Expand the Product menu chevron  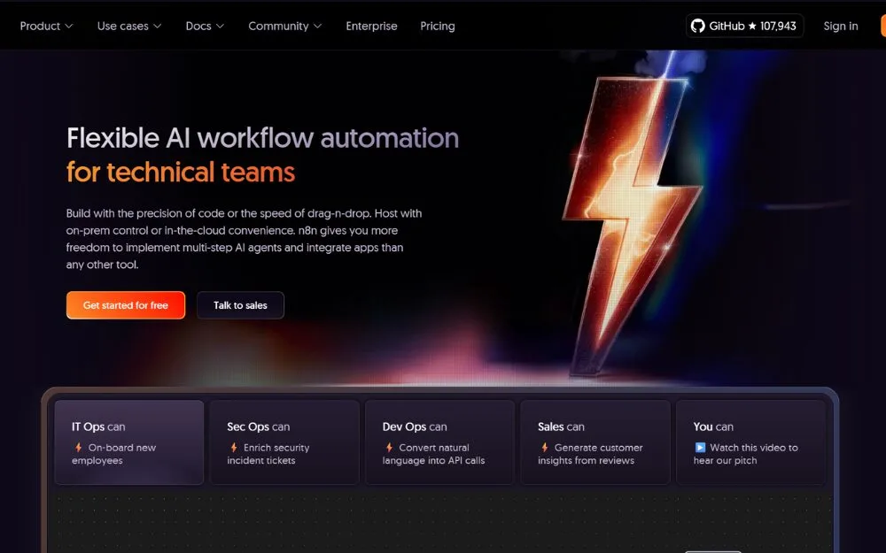tap(69, 26)
